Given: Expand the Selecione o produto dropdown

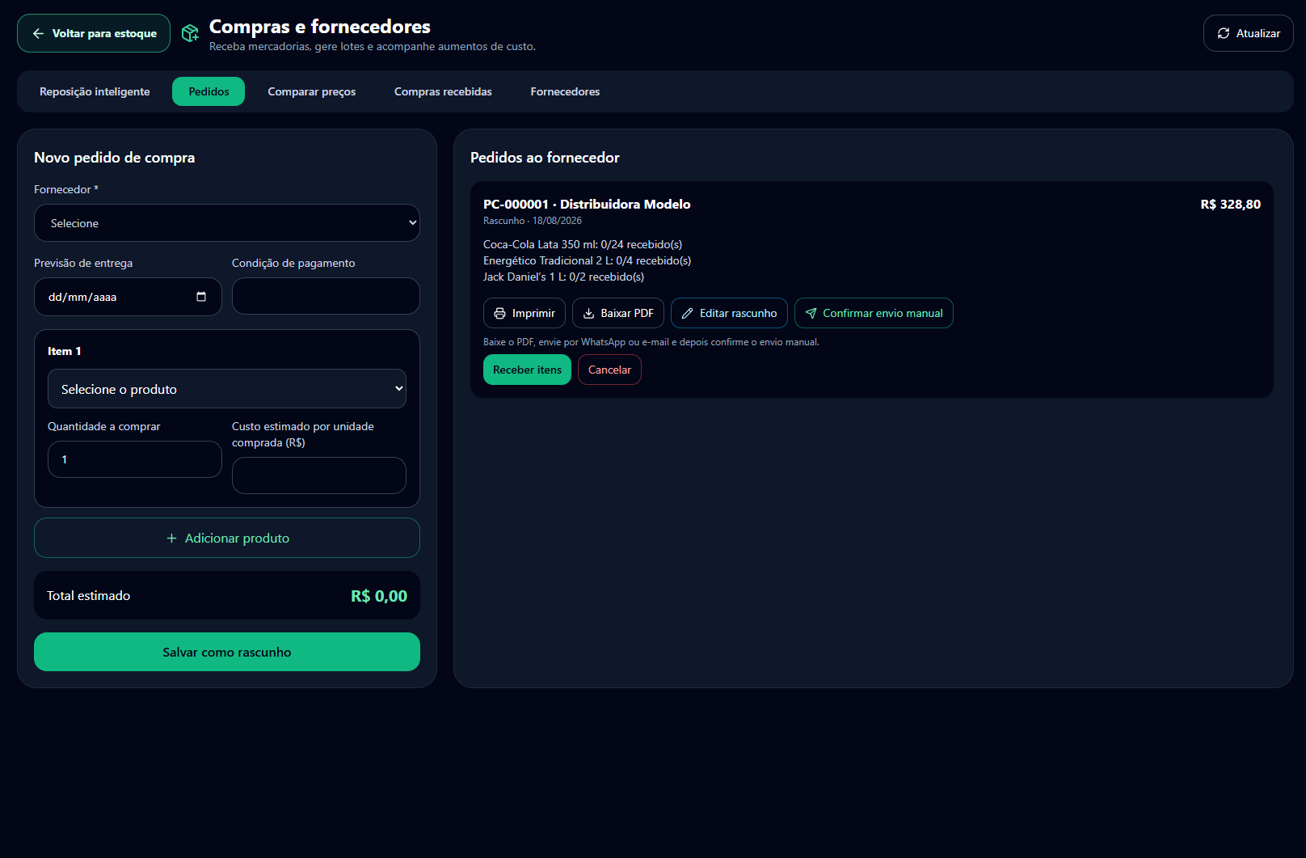Looking at the screenshot, I should click(227, 389).
